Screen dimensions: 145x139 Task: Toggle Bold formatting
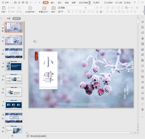(69, 12)
